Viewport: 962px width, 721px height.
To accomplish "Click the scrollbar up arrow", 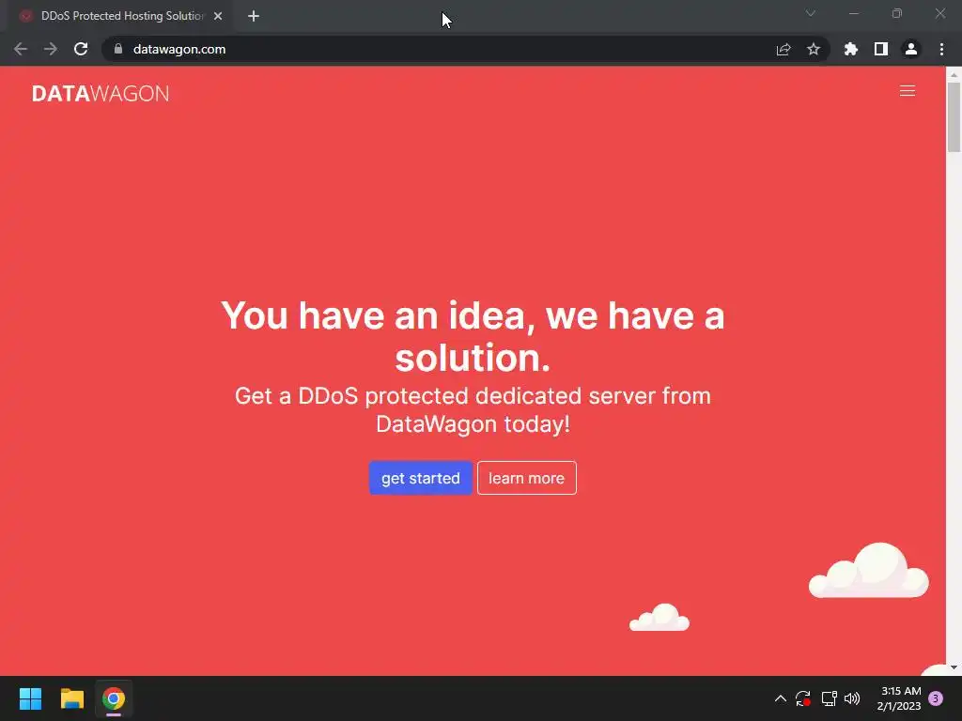I will coord(954,74).
